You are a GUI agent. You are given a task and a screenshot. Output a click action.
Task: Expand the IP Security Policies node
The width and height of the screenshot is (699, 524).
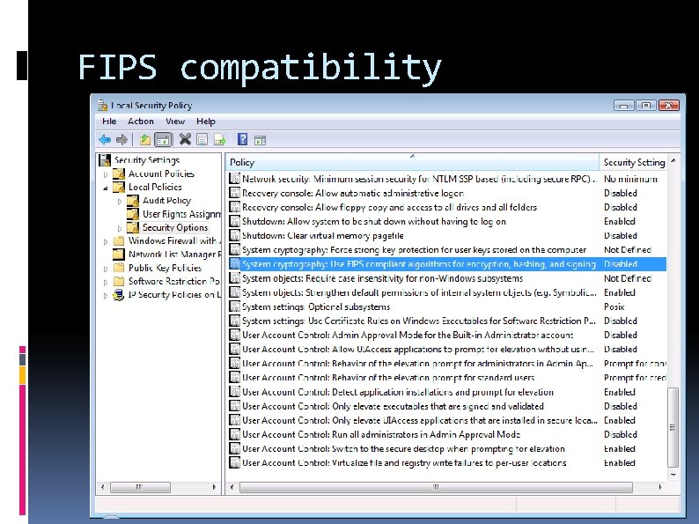[x=106, y=296]
